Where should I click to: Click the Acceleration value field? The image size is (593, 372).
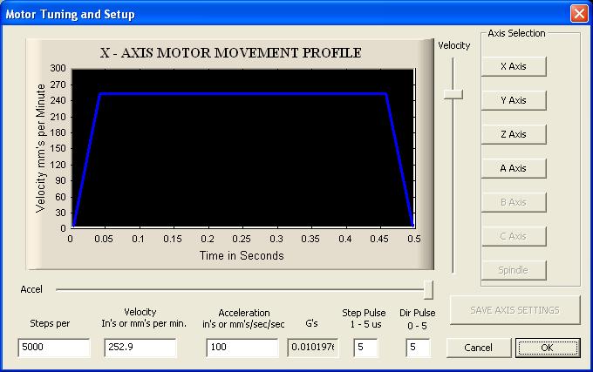click(242, 348)
